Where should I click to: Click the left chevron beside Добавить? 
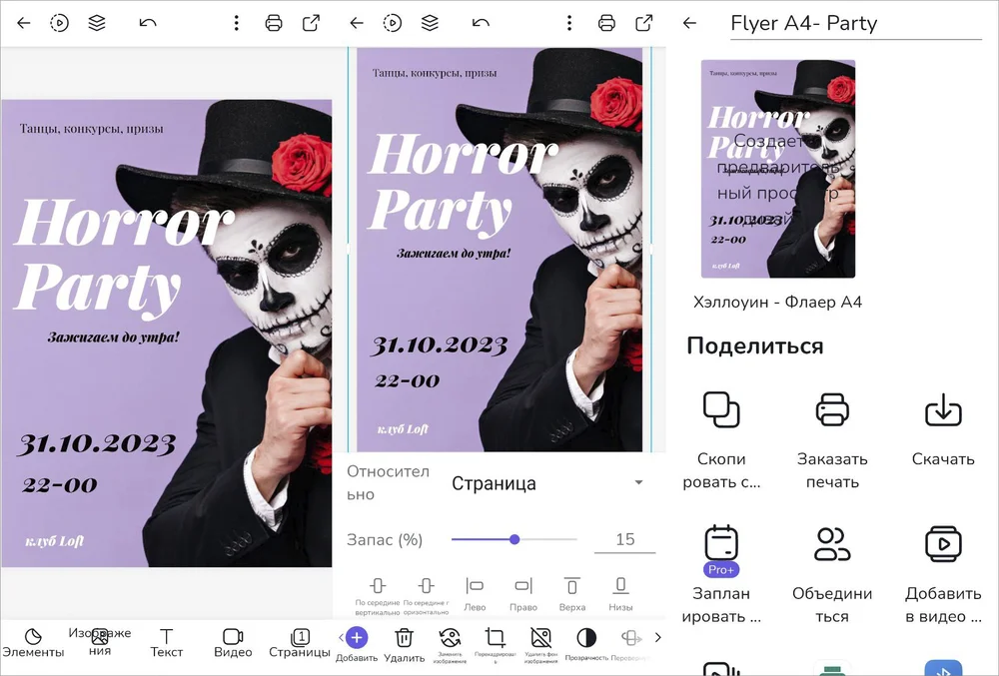[x=341, y=637]
